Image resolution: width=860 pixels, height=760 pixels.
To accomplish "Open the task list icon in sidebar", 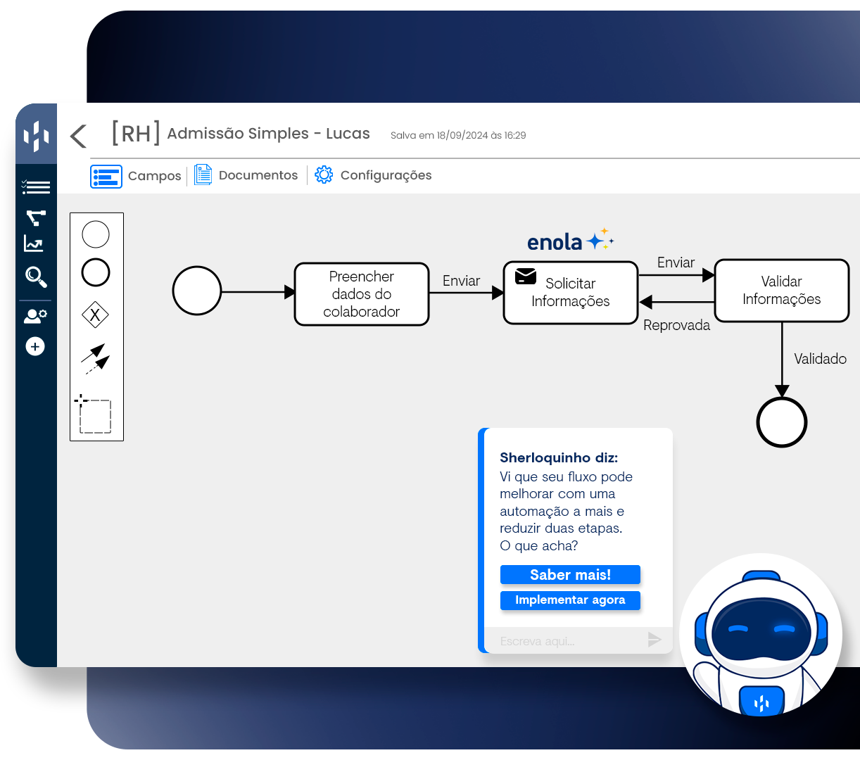I will tap(36, 187).
